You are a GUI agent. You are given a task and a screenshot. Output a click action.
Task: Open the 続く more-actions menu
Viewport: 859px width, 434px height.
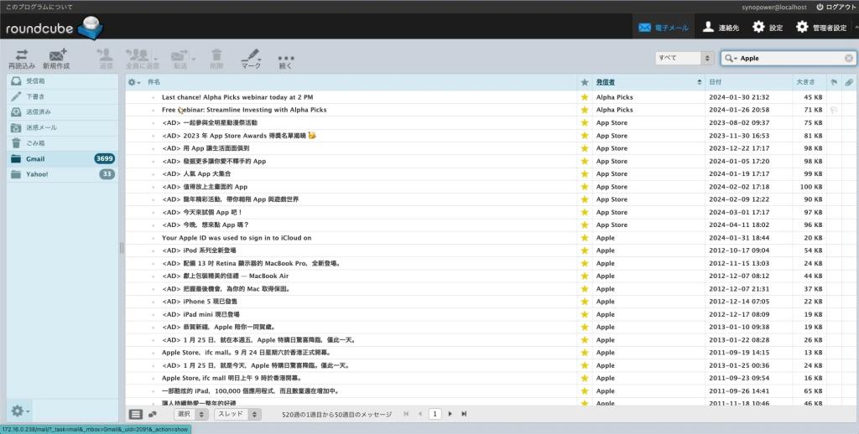[285, 59]
